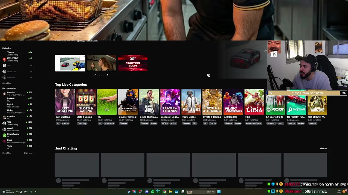Open Grand Theft Auto category cover

tap(149, 102)
